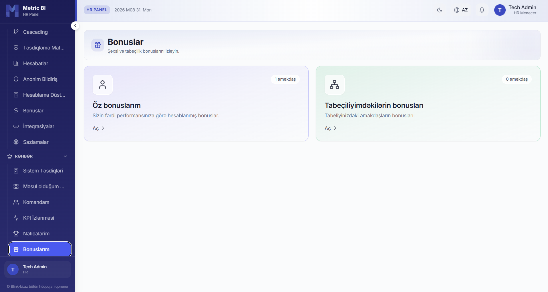Click the Anonim Bildiriş shield icon
548x292 pixels.
tap(16, 79)
